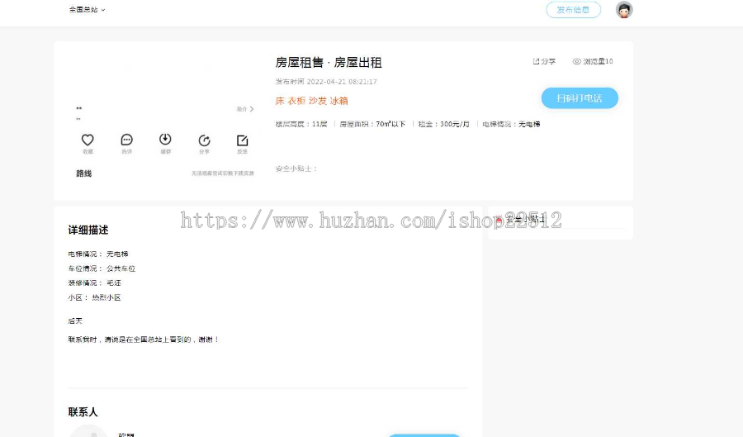
Task: Click the orange tags 床 衣柜 沙发 冰箱
Action: point(312,101)
